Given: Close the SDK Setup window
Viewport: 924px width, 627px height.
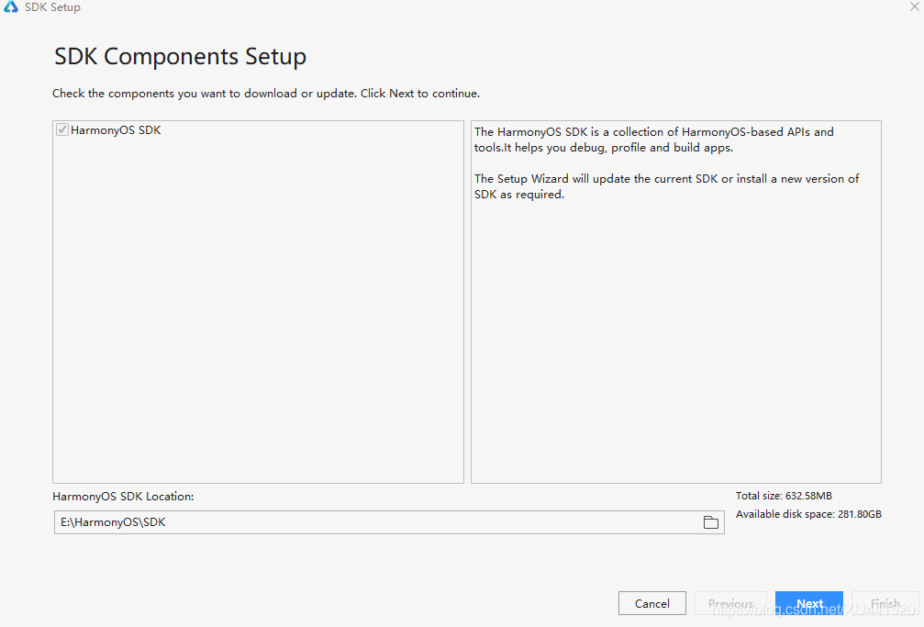Looking at the screenshot, I should 915,6.
